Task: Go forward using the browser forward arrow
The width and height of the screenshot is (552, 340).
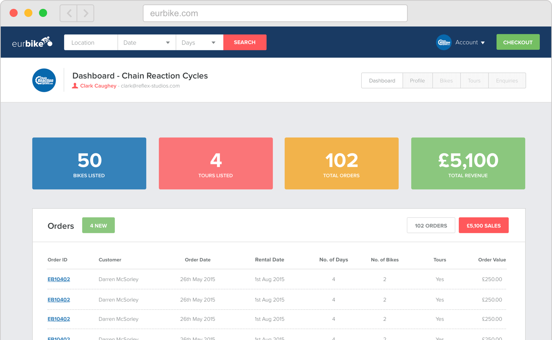Action: click(86, 13)
